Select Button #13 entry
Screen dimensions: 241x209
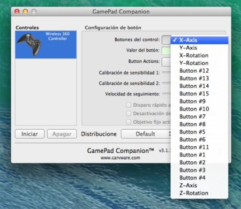199,78
